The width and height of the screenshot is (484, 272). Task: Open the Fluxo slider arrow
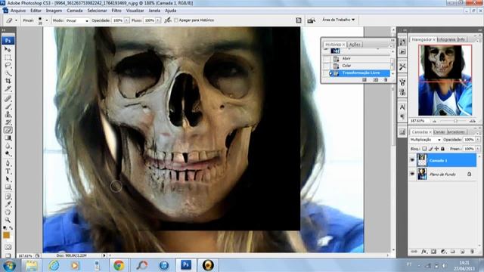coord(158,20)
